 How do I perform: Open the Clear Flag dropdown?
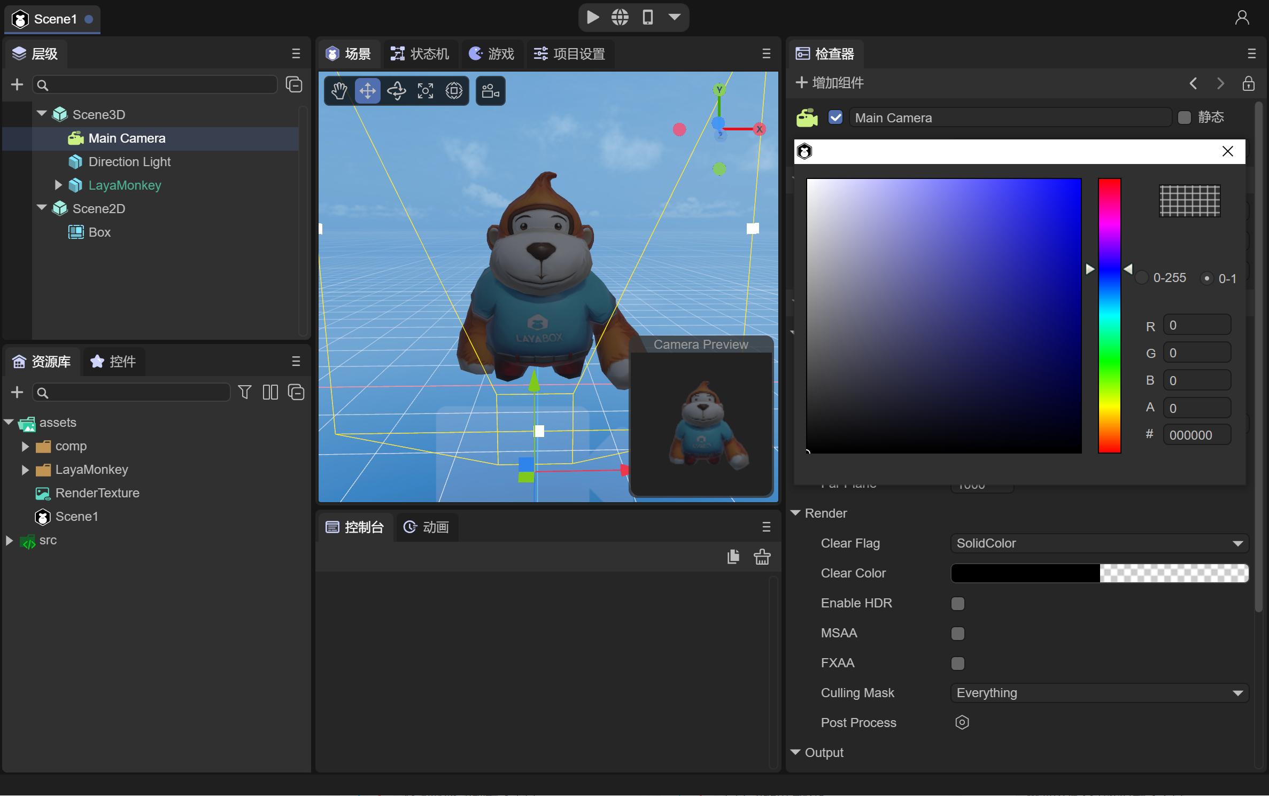tap(1099, 543)
